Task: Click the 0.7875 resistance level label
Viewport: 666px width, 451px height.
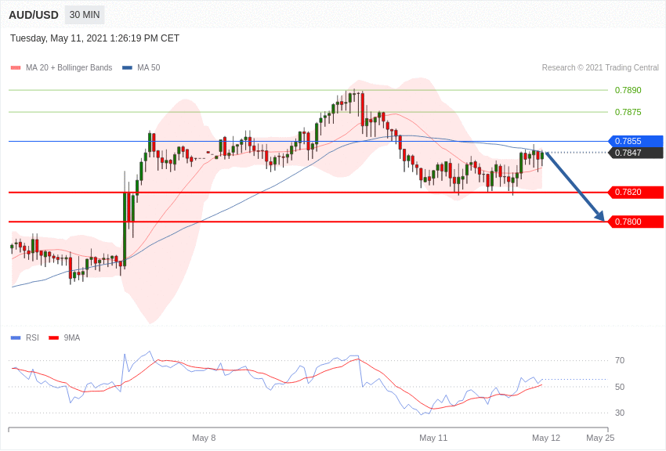Action: pyautogui.click(x=628, y=112)
